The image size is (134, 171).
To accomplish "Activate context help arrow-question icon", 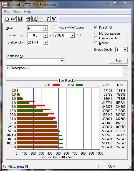I will [54, 19].
